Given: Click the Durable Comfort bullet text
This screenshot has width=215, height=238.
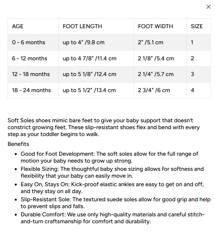Looking at the screenshot, I should [x=113, y=218].
